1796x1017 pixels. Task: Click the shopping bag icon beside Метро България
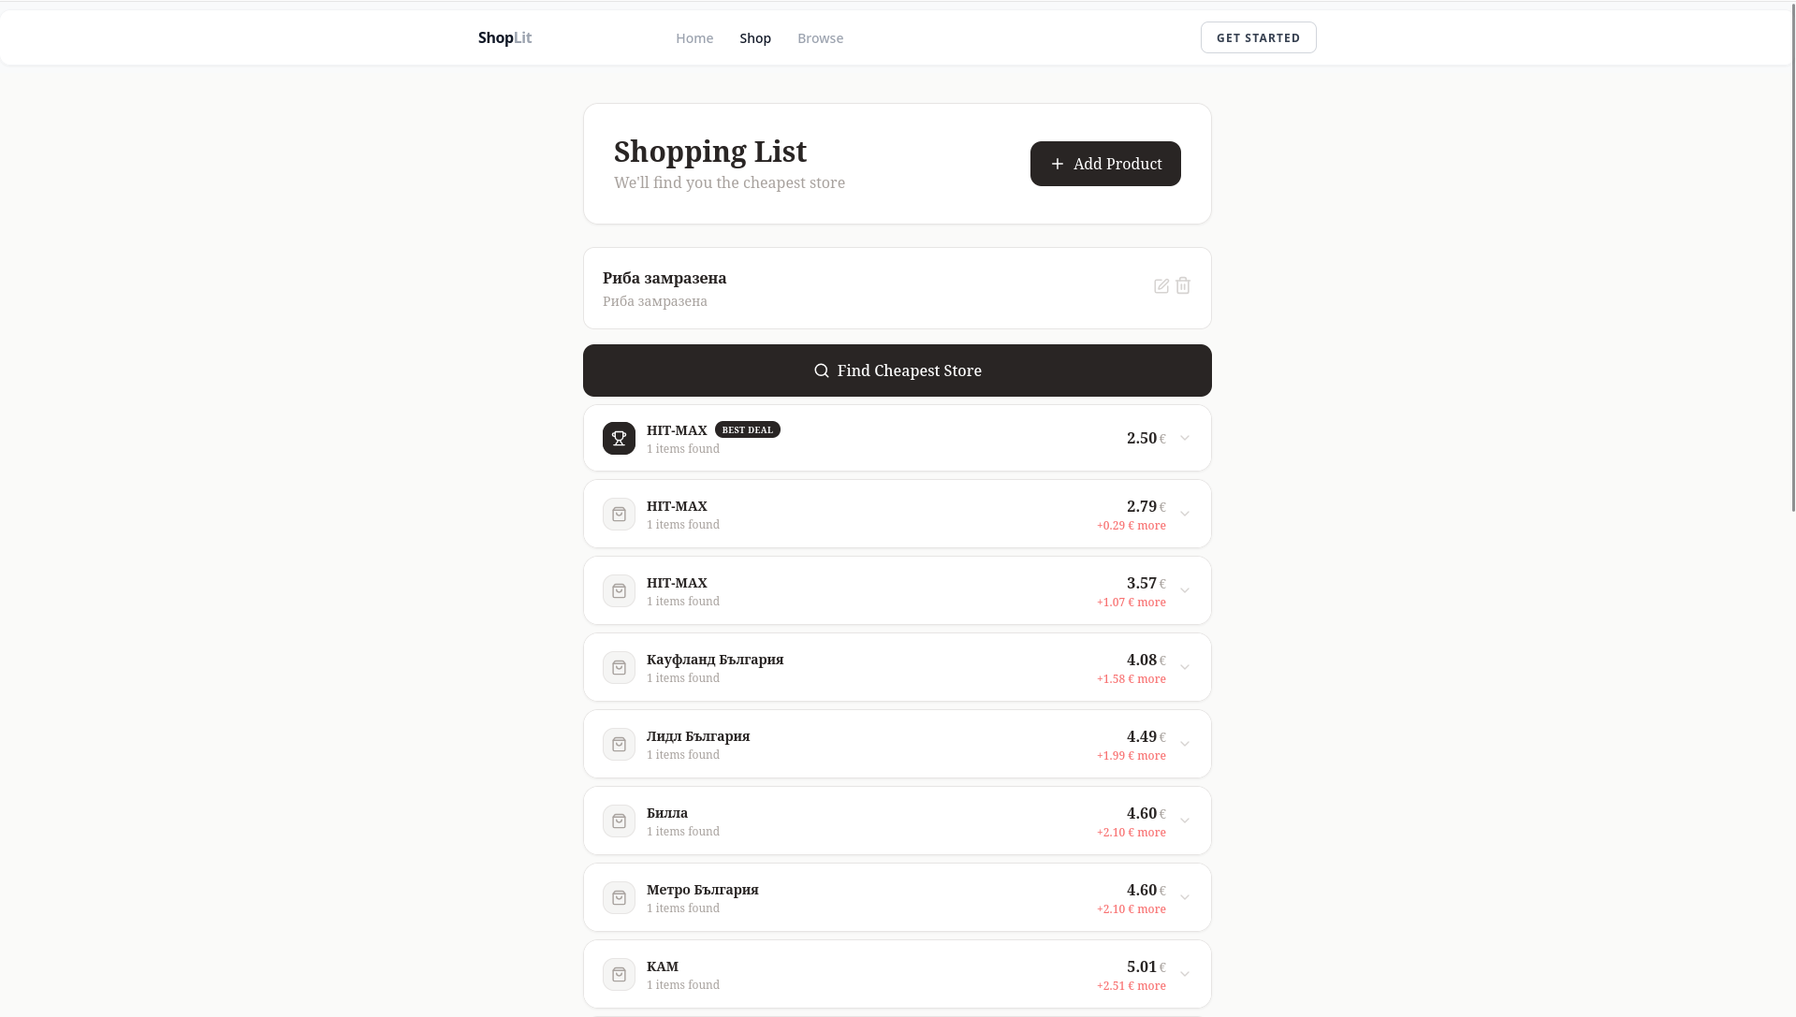pyautogui.click(x=619, y=898)
